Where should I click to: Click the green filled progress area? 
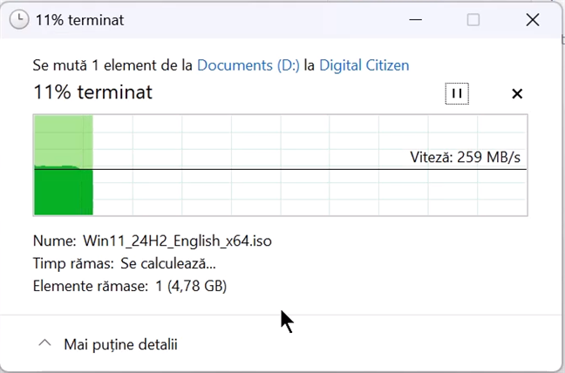[x=63, y=192]
